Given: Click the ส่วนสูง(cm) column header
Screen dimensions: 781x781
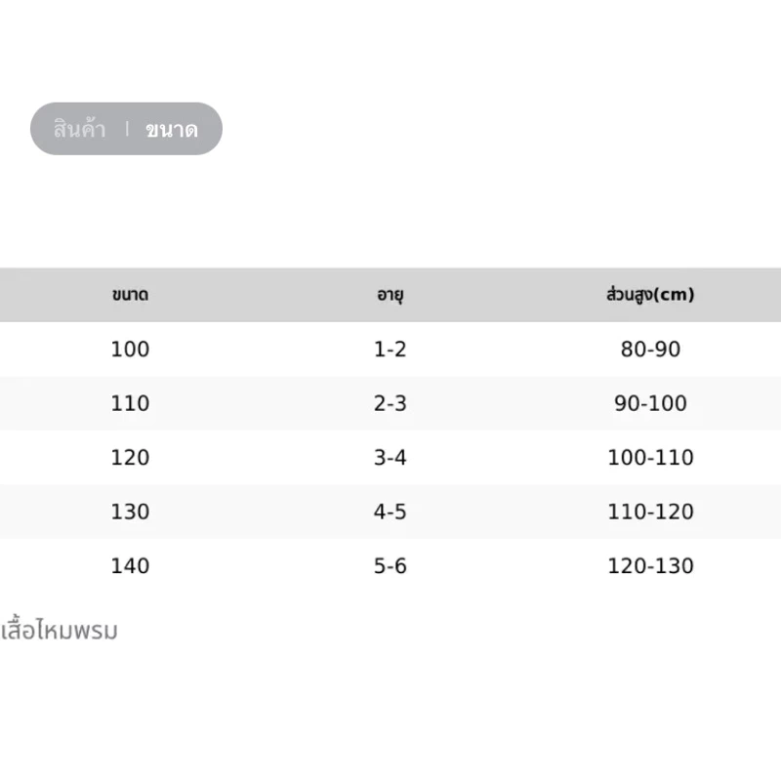Looking at the screenshot, I should coord(650,295).
